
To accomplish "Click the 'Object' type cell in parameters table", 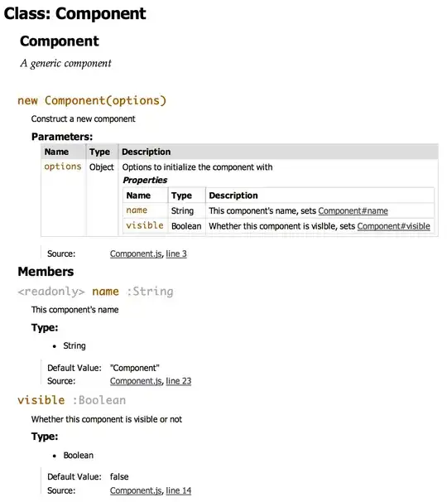I will click(102, 167).
